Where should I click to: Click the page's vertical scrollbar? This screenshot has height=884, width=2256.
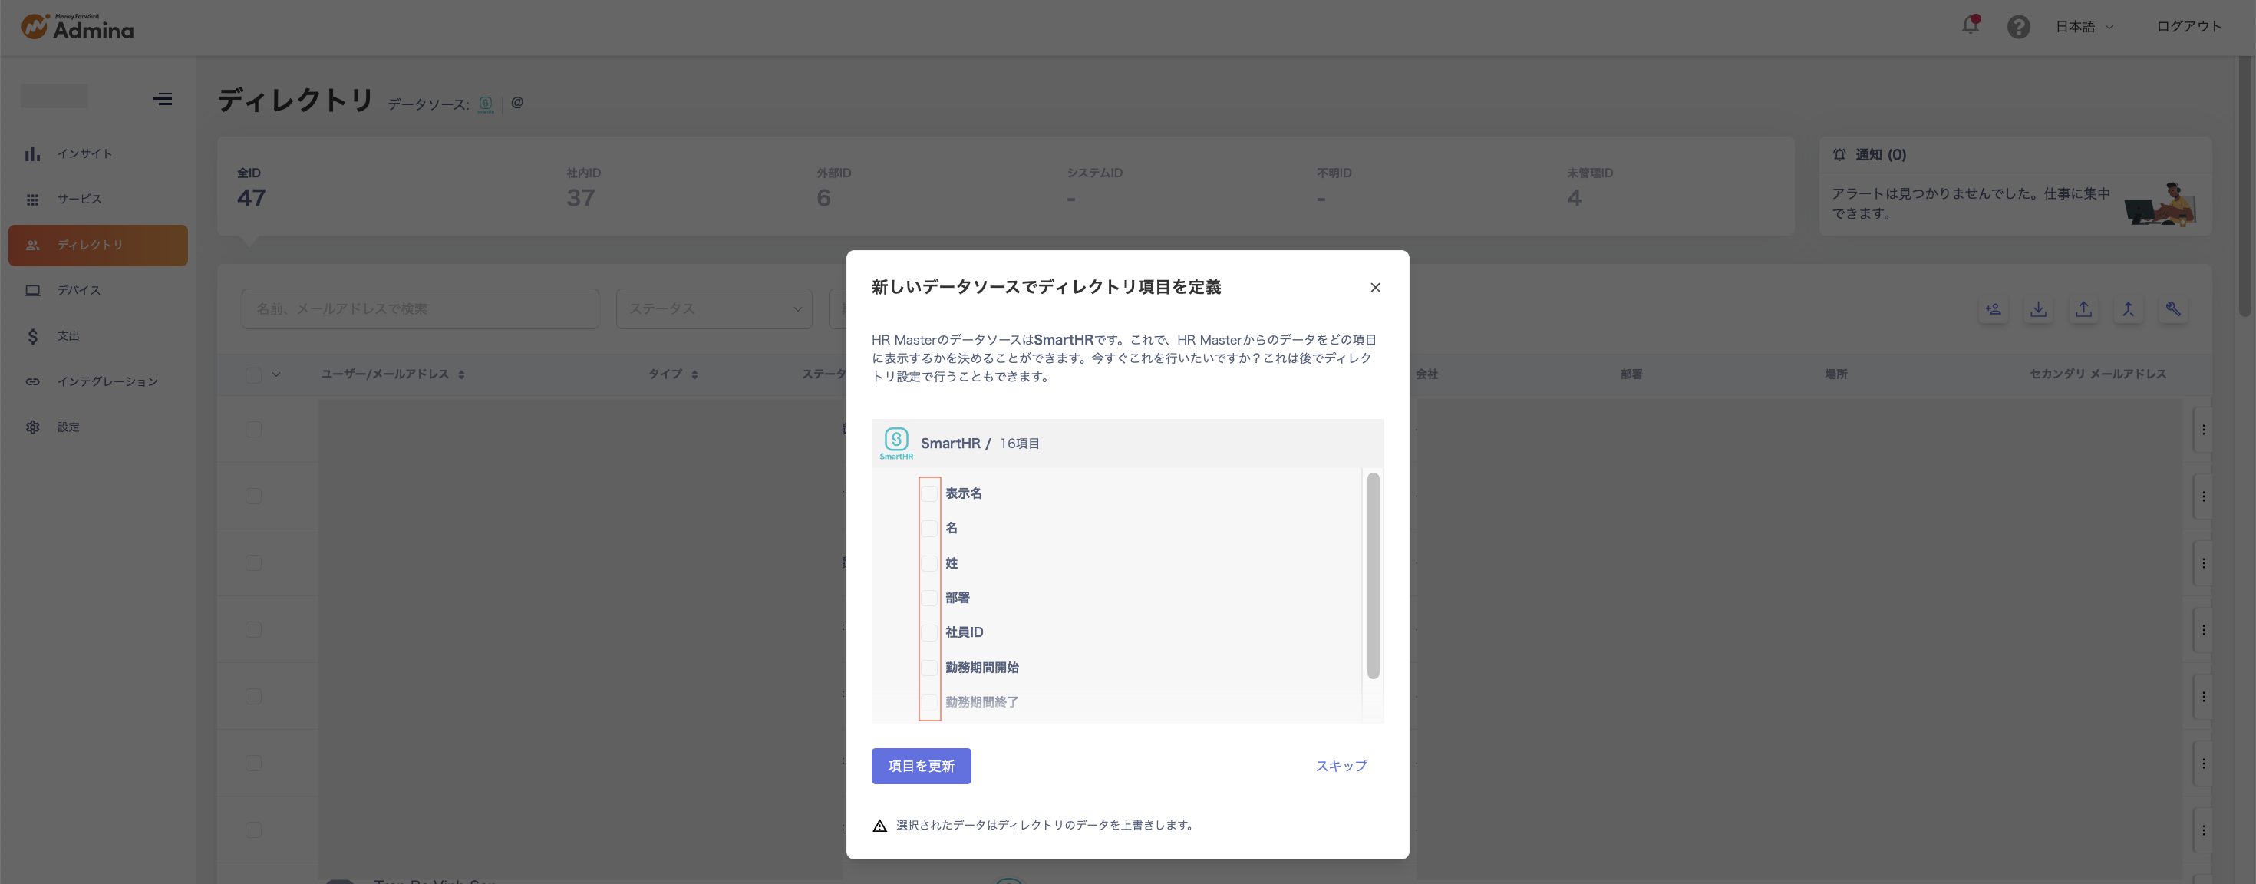[x=2246, y=186]
